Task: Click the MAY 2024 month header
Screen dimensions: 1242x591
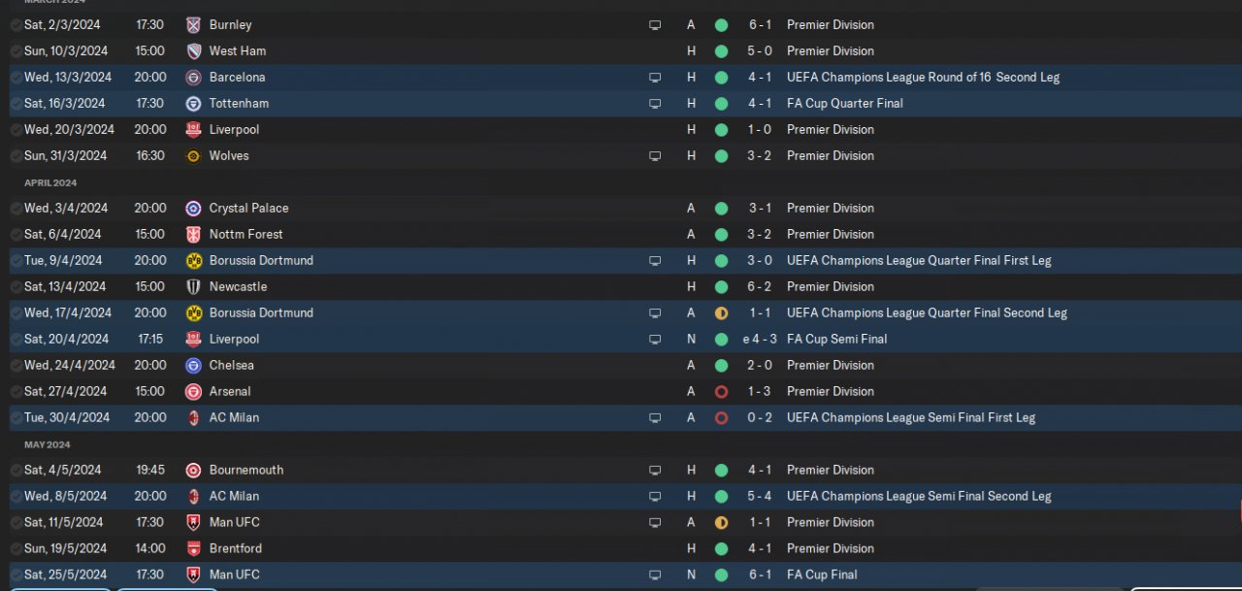Action: tap(48, 444)
